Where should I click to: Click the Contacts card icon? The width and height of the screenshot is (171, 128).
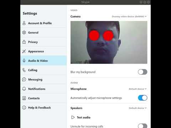tap(24, 98)
